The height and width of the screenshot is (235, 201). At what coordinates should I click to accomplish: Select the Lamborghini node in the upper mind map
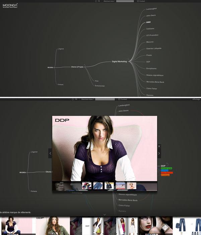pos(151,9)
